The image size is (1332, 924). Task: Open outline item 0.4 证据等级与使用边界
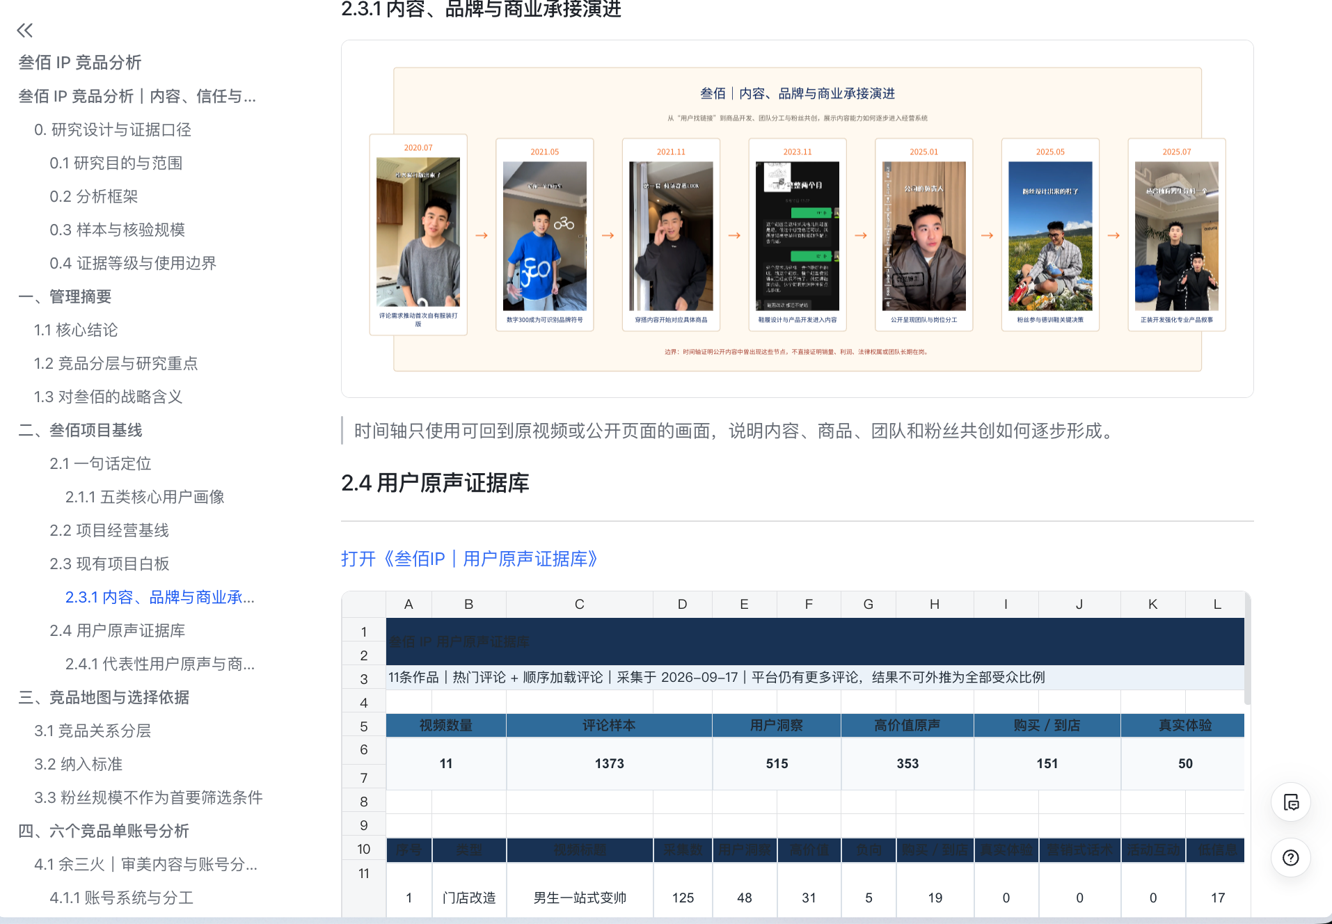pos(133,263)
